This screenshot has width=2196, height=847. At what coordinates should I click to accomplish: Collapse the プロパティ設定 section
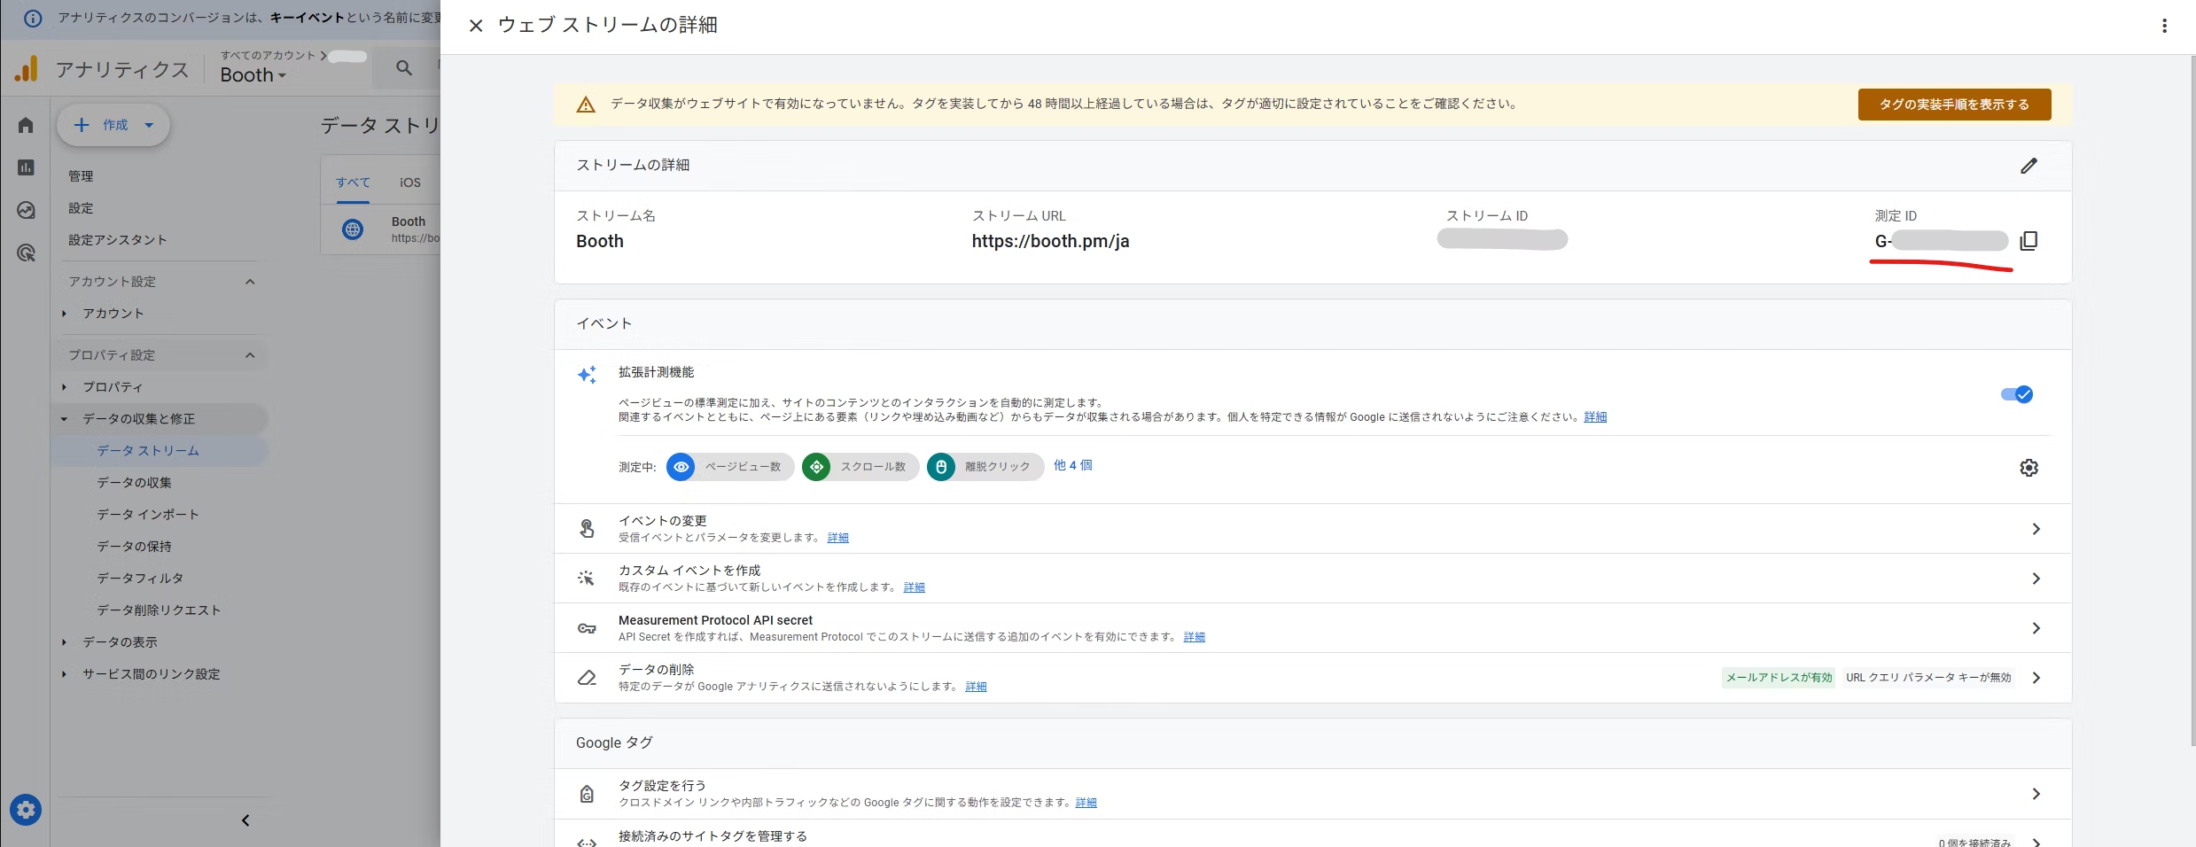click(x=250, y=355)
